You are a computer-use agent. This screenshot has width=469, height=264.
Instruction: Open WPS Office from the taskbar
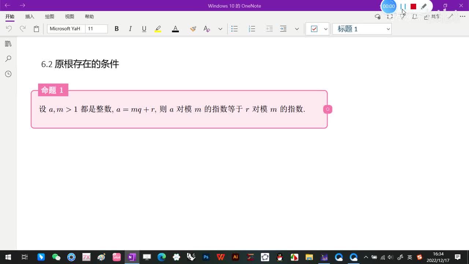(221, 257)
